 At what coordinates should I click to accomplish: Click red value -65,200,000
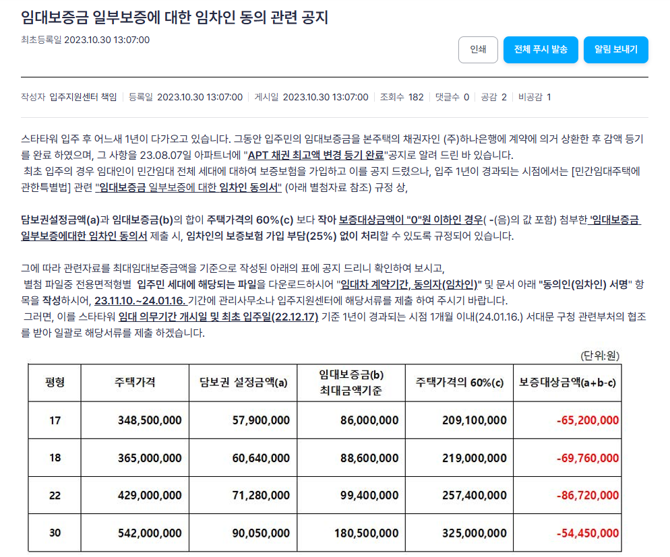pyautogui.click(x=588, y=420)
